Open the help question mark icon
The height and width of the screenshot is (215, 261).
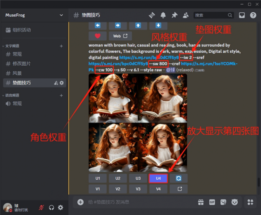253,15
